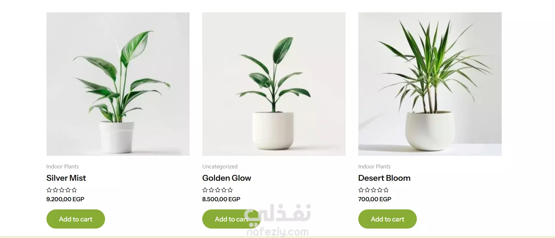Click the fifth star under Desert Bloom
This screenshot has height=238, width=555.
pyautogui.click(x=386, y=190)
